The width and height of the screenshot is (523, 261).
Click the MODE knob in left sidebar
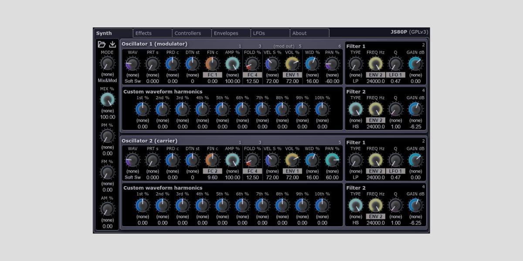click(x=107, y=64)
